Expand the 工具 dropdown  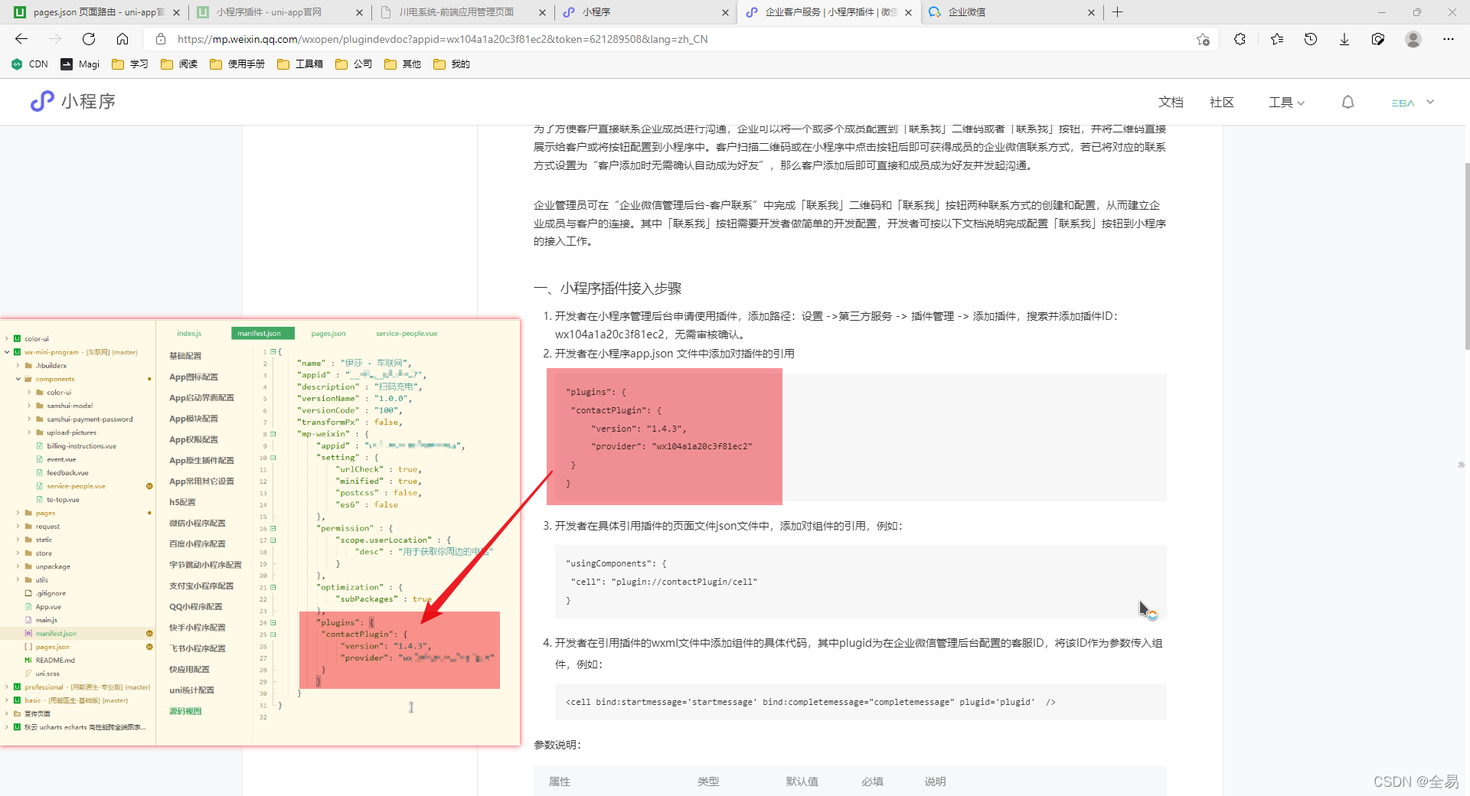(x=1286, y=103)
